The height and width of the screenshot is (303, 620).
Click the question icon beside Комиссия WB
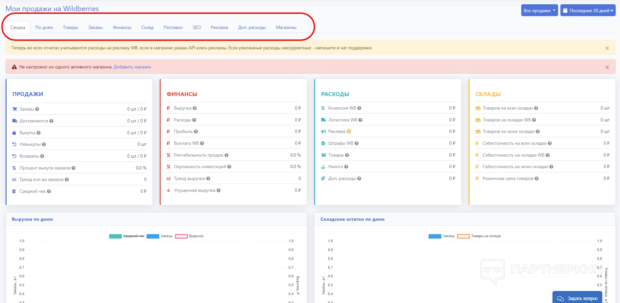pos(359,108)
